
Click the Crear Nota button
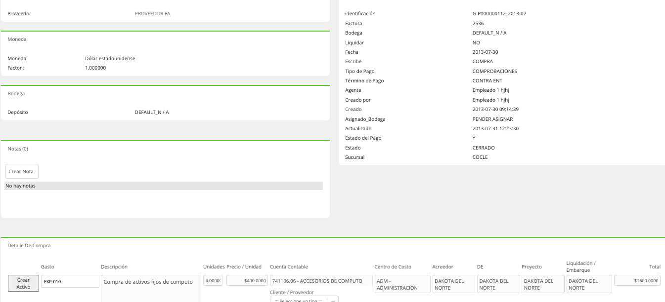pos(22,171)
